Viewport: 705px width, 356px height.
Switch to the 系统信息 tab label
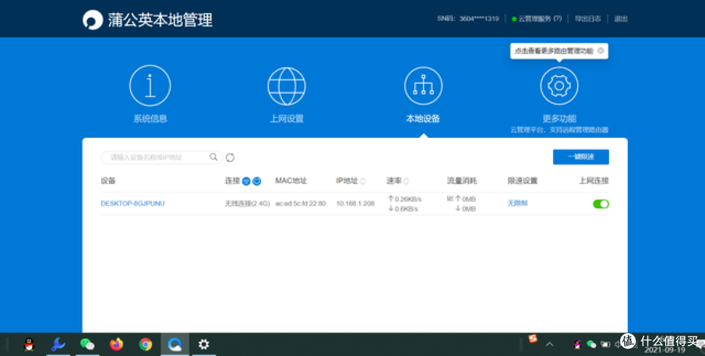pos(150,119)
